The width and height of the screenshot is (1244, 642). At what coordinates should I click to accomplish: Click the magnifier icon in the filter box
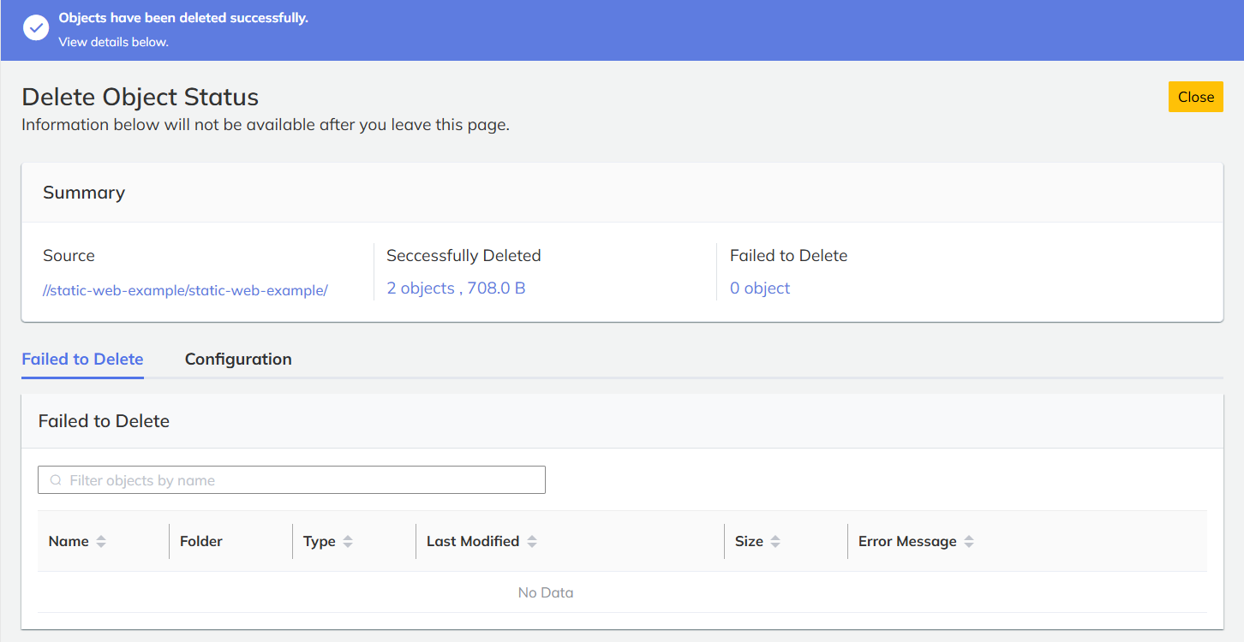[56, 480]
